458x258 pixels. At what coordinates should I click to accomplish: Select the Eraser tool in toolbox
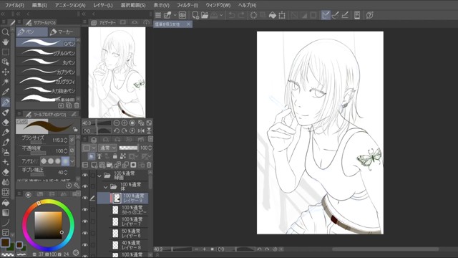pyautogui.click(x=5, y=123)
